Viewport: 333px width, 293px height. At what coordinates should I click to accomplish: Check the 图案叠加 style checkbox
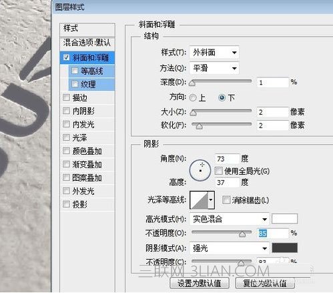click(66, 178)
